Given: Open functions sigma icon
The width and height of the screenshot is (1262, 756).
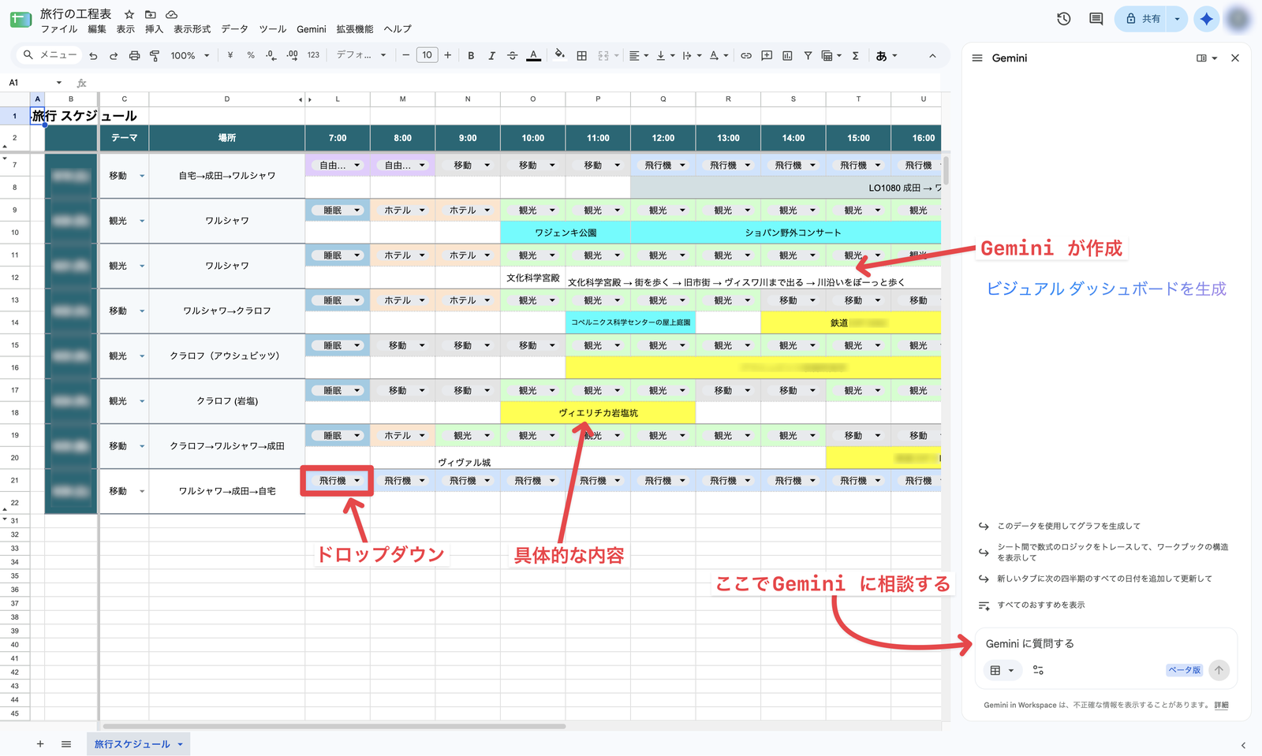Looking at the screenshot, I should (855, 55).
